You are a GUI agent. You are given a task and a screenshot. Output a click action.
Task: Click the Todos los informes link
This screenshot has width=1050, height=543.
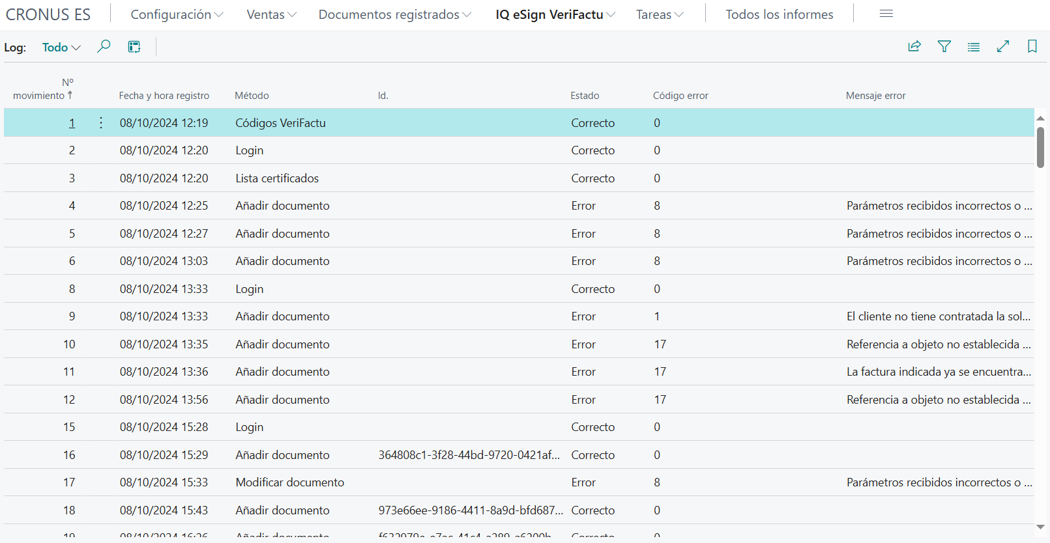click(x=779, y=14)
